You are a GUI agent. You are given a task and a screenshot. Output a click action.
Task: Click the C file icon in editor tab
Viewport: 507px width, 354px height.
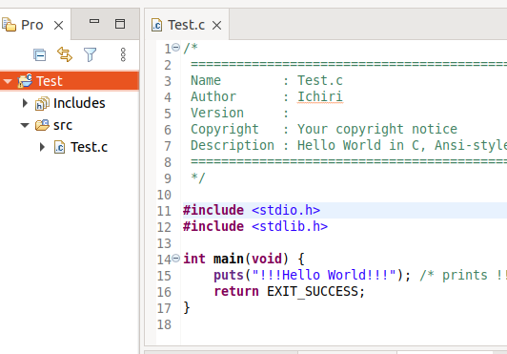(157, 25)
